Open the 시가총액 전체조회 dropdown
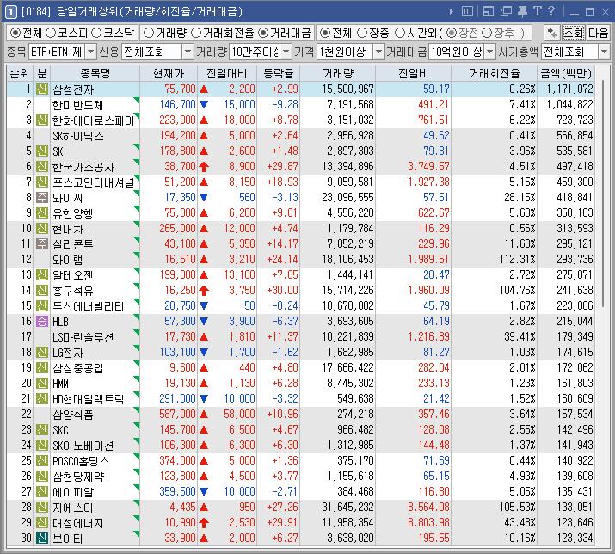 pos(604,52)
